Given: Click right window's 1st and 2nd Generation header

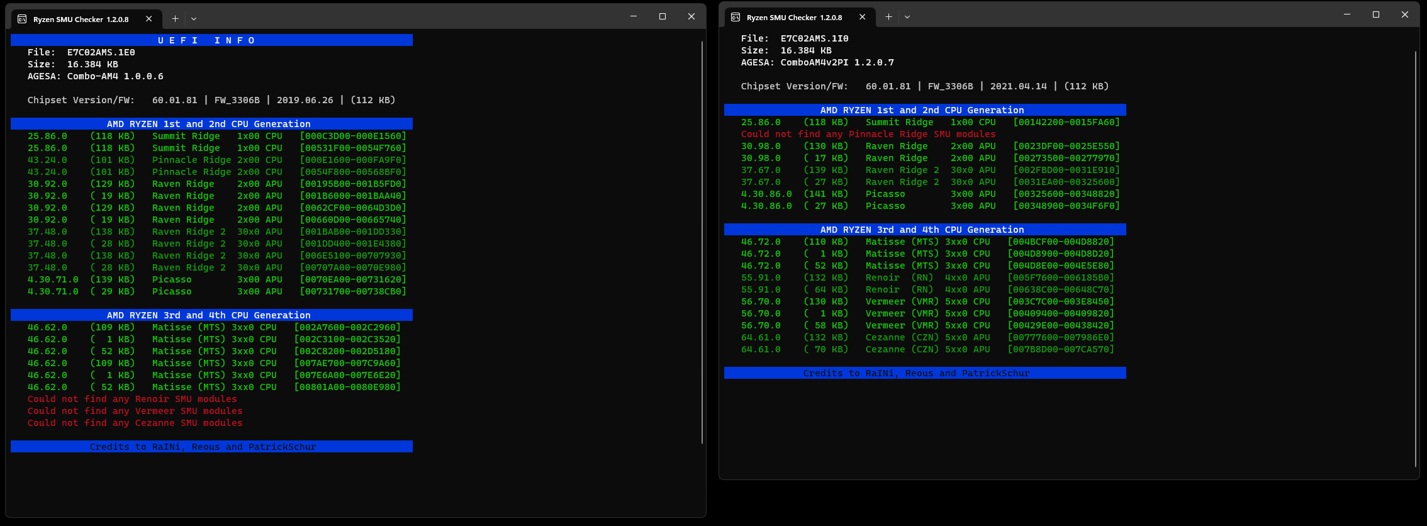Looking at the screenshot, I should coord(925,110).
